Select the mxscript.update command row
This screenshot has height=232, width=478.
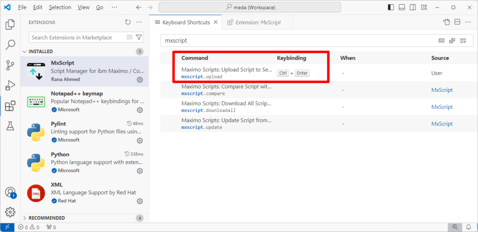pyautogui.click(x=319, y=124)
